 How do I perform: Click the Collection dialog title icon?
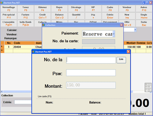44,25
